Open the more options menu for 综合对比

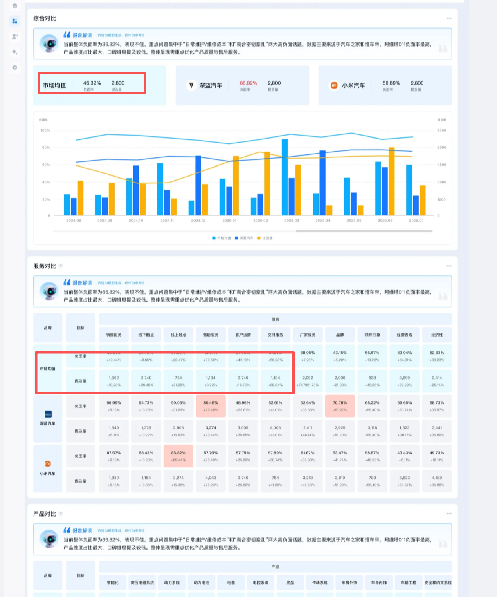(449, 18)
